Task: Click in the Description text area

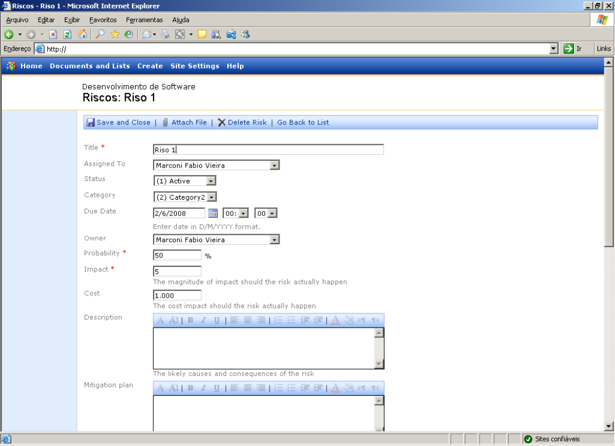Action: [x=263, y=348]
